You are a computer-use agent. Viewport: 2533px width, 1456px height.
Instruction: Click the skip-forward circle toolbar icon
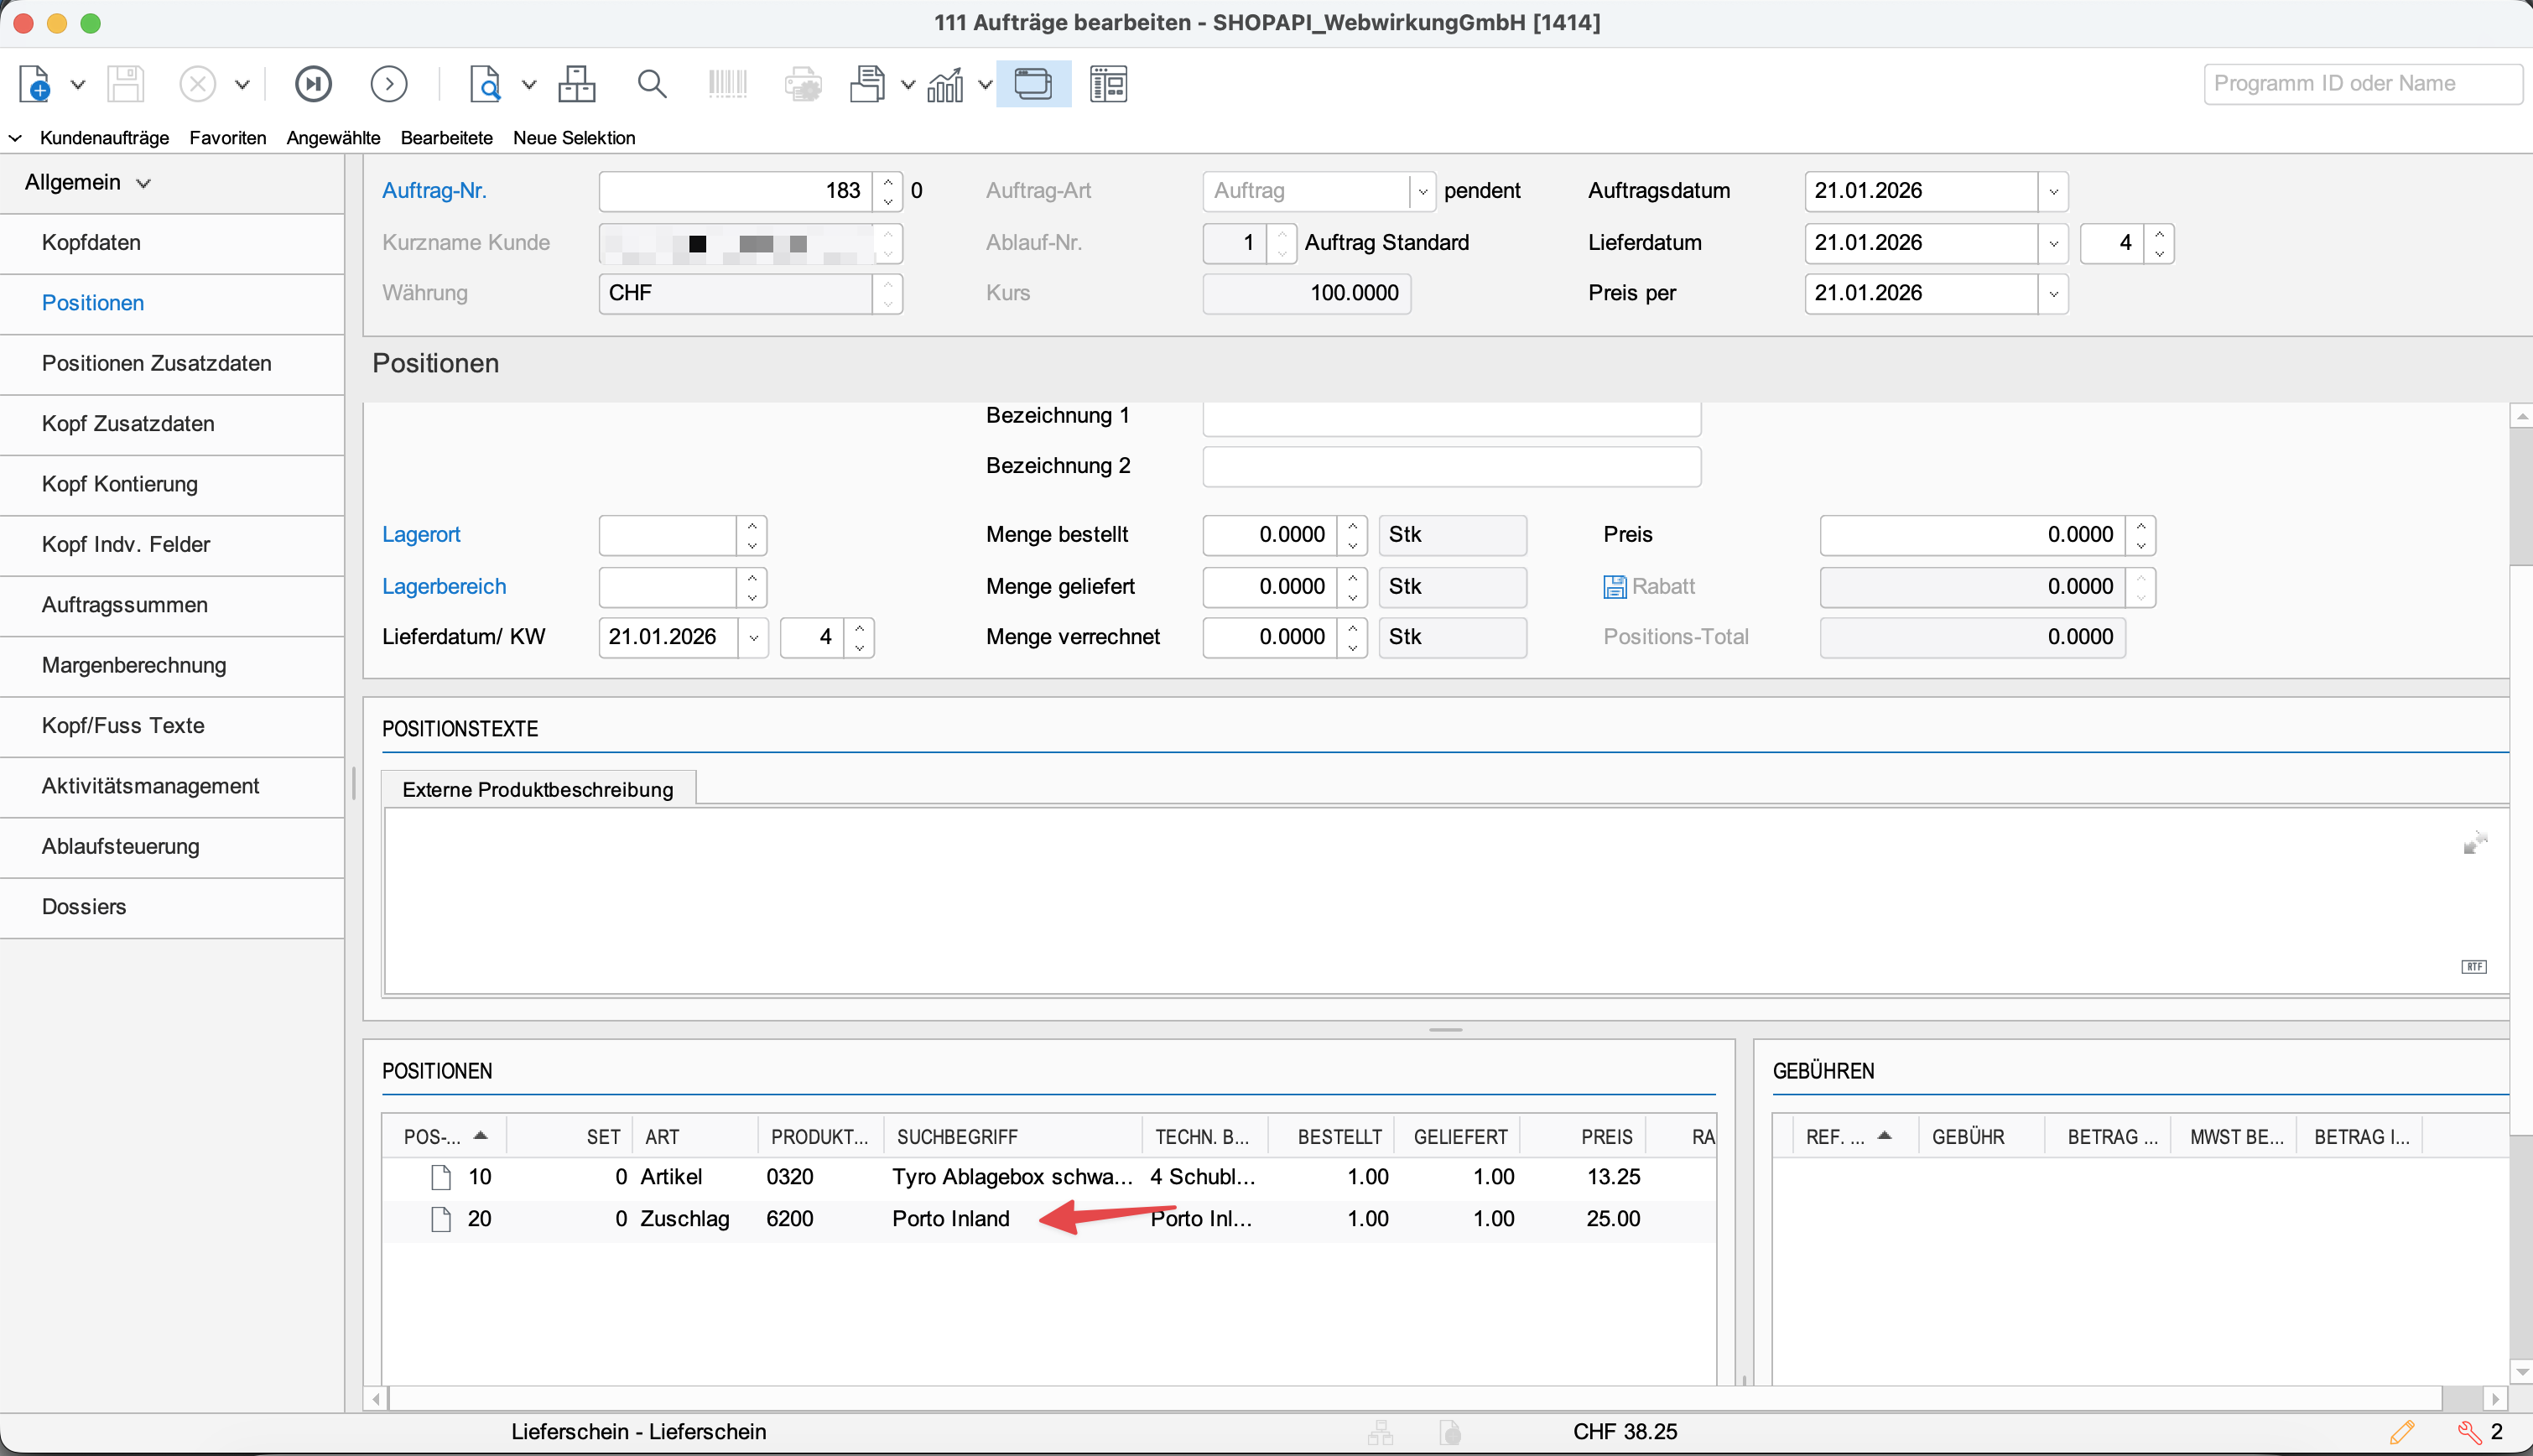[313, 84]
